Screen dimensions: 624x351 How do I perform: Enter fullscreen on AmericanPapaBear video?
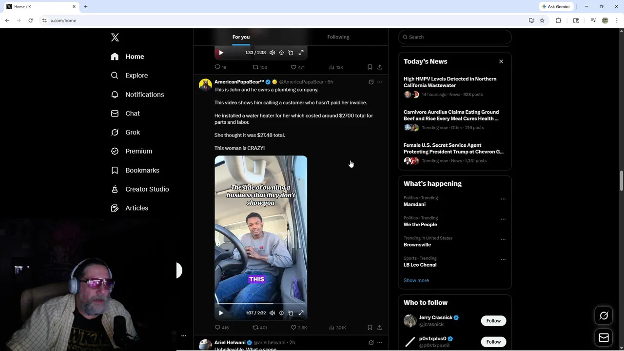[301, 313]
